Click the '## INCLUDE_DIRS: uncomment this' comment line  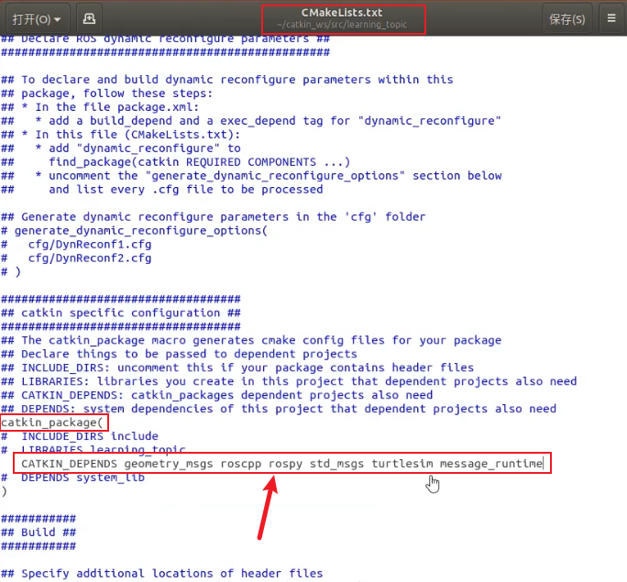coord(237,368)
